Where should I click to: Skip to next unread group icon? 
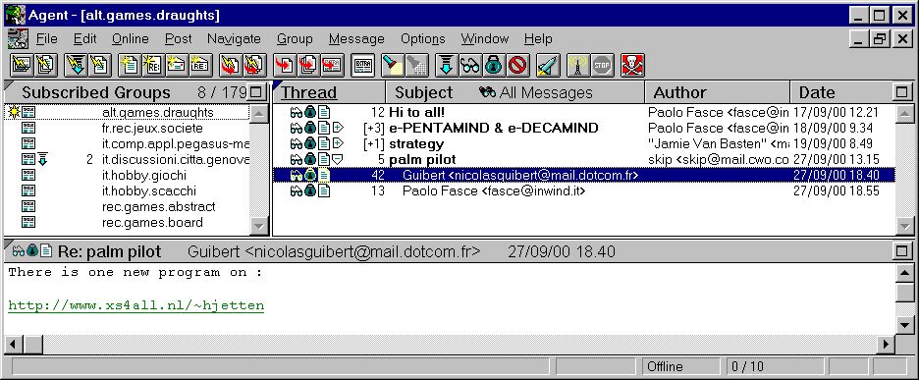pyautogui.click(x=253, y=65)
